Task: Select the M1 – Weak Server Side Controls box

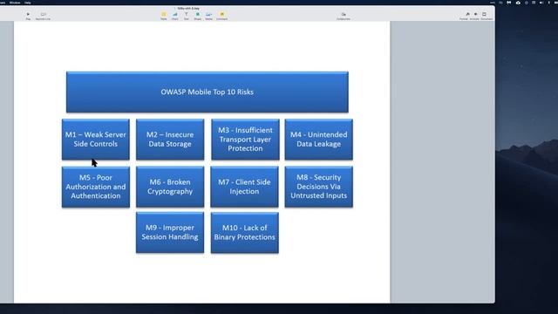Action: [96, 140]
